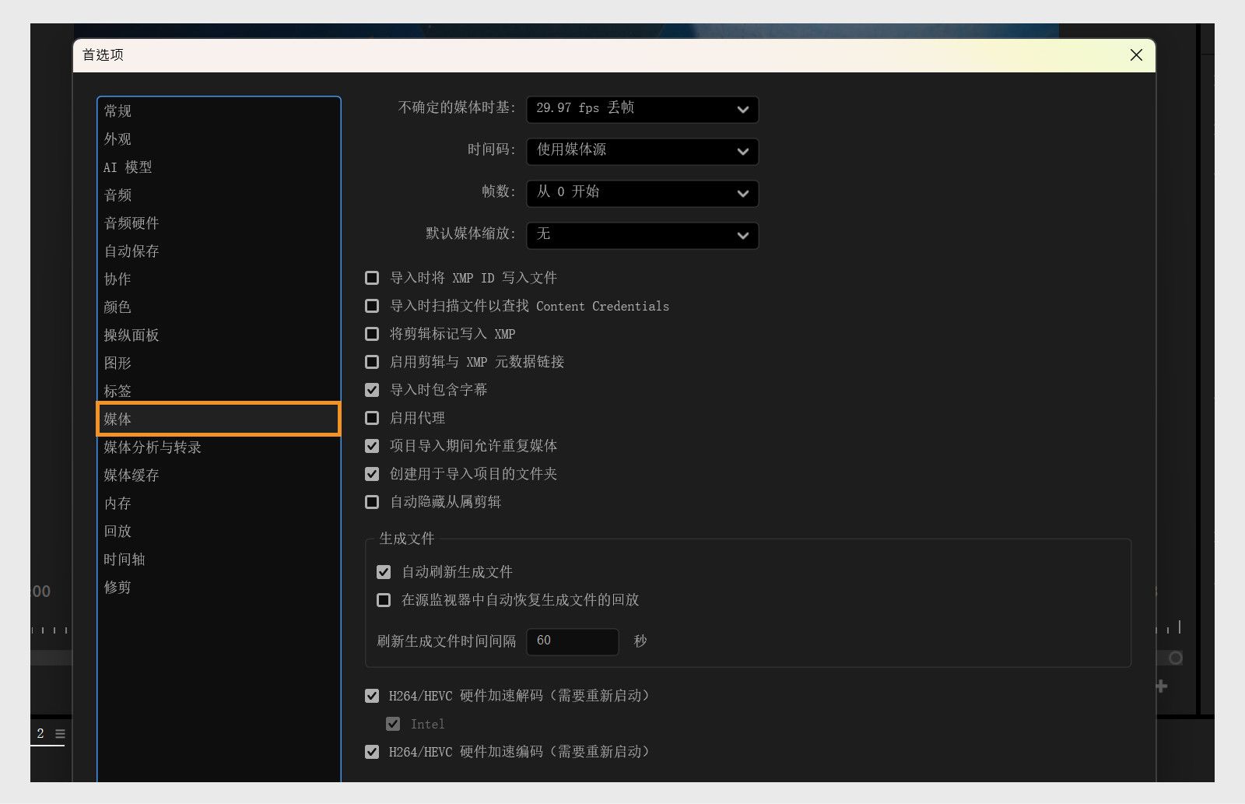The image size is (1245, 804).
Task: Uncheck 自动刷新生成文件
Action: point(384,571)
